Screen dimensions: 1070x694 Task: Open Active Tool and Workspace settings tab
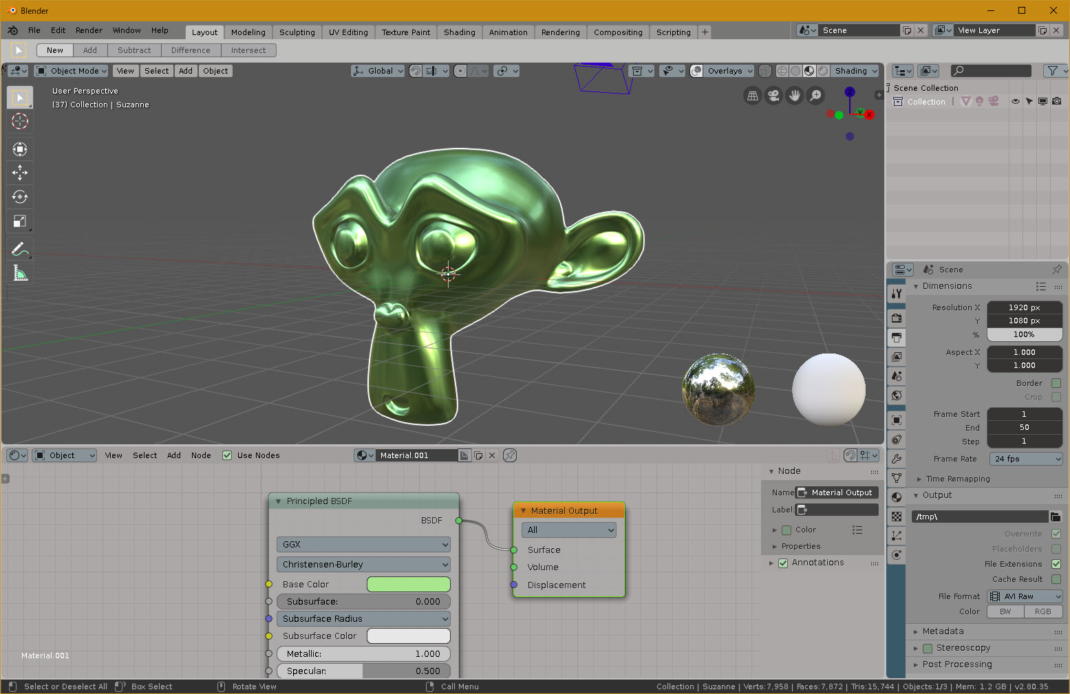click(x=897, y=294)
